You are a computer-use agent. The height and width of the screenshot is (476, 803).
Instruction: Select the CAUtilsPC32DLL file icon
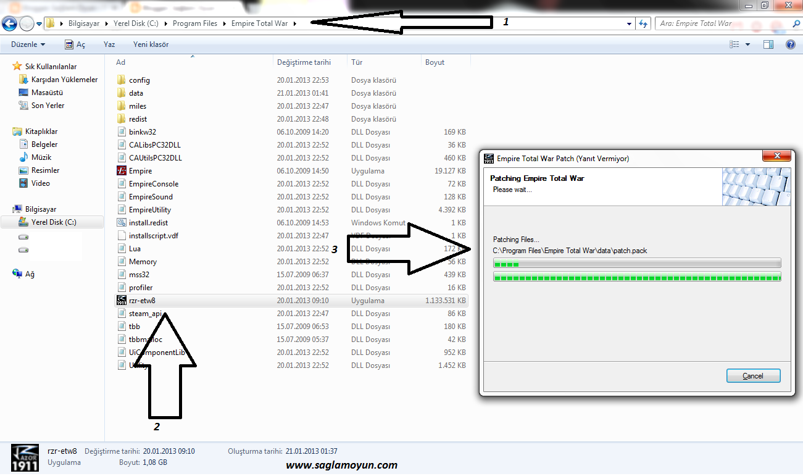pyautogui.click(x=121, y=157)
